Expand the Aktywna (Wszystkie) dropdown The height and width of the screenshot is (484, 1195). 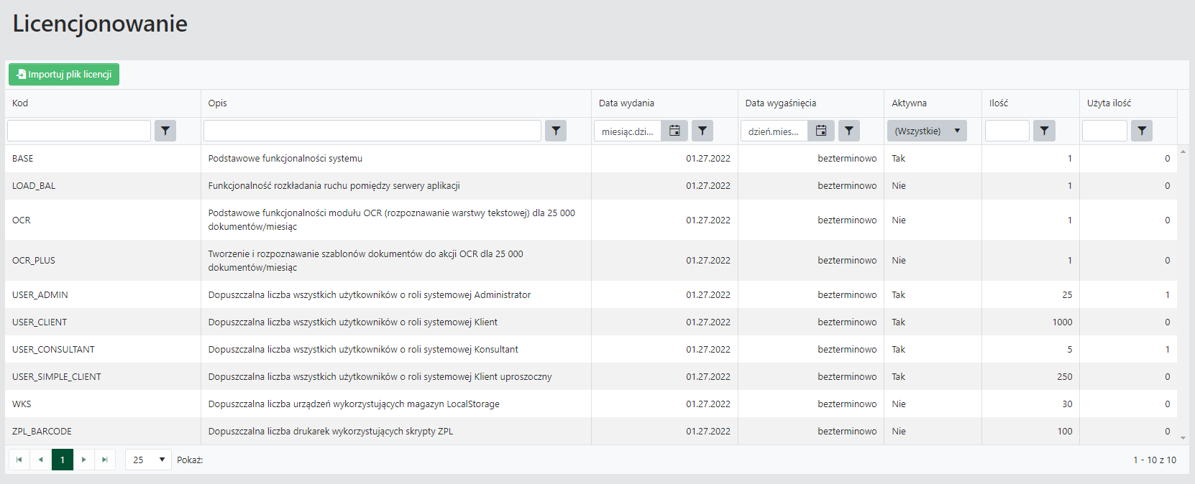point(927,131)
